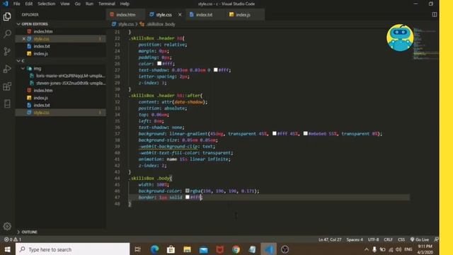Launch Google Chrome from the taskbar
This screenshot has height=255, width=453.
click(x=236, y=249)
